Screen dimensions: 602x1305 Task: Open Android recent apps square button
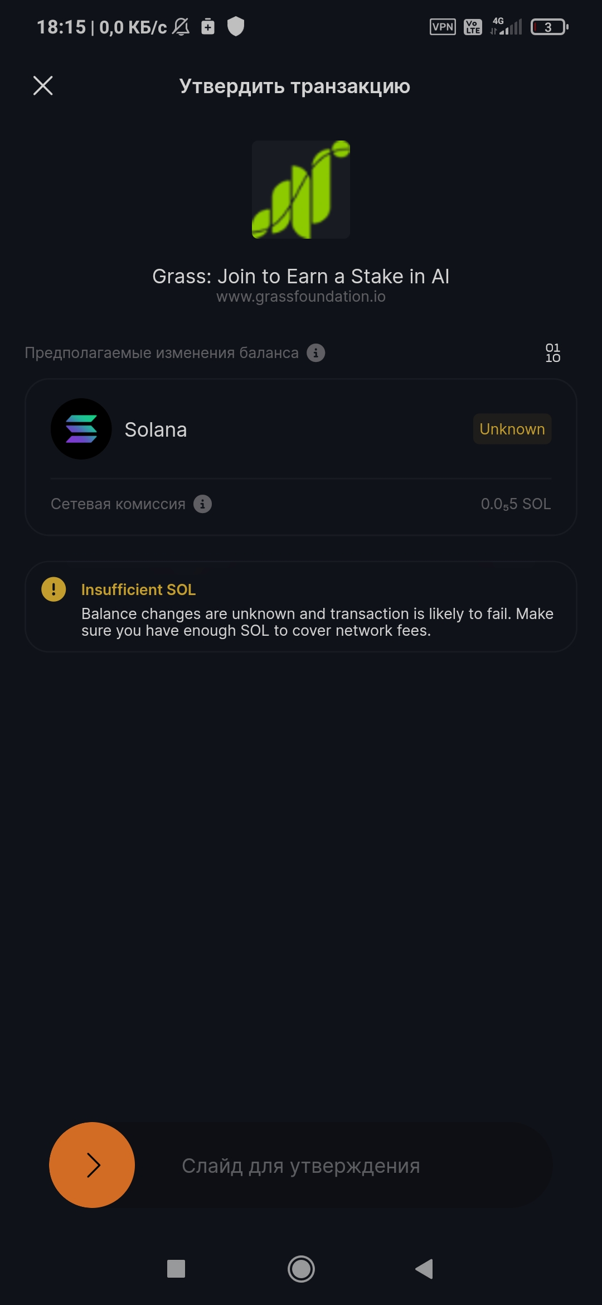[176, 1269]
